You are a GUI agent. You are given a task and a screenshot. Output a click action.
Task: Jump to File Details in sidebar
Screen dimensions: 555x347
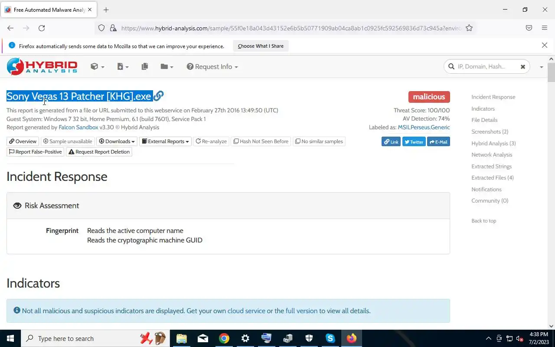click(x=484, y=120)
